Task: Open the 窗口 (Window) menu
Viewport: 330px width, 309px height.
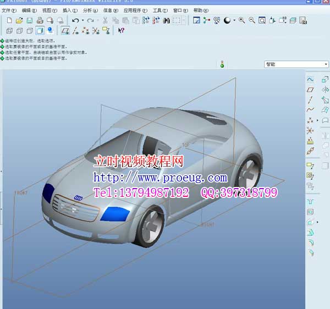Action: (x=180, y=10)
